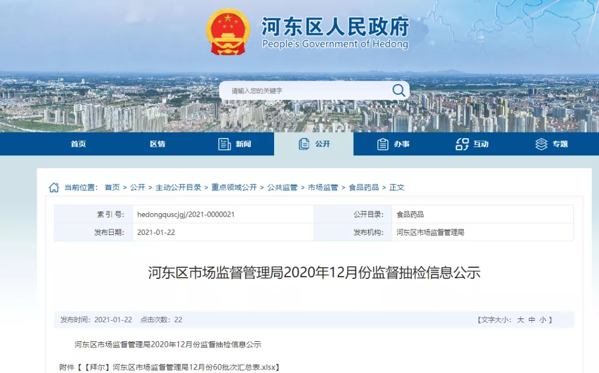Viewport: 599px width, 373px height.
Task: Select 食品药品 in the breadcrumb path
Action: click(x=364, y=188)
